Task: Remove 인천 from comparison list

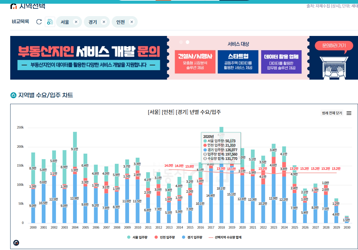Action: point(132,22)
